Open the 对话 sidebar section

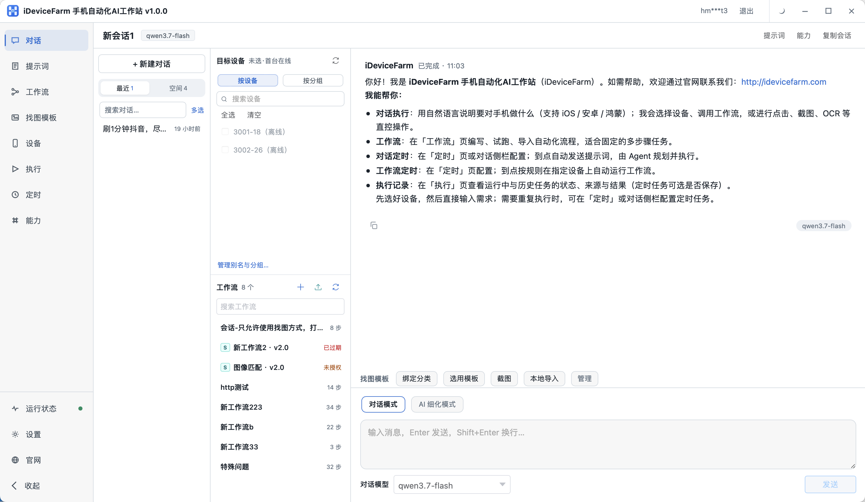46,40
